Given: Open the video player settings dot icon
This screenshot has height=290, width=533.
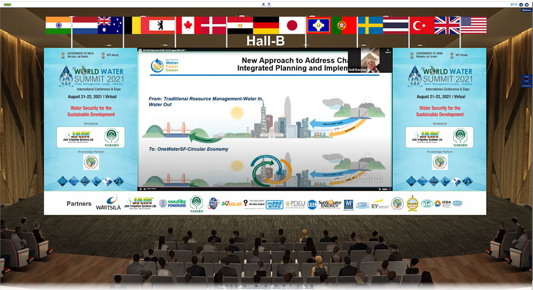Looking at the screenshot, I should point(380,189).
